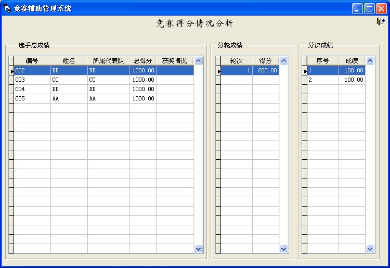
Task: Click name cell DD in row 004
Action: [69, 89]
